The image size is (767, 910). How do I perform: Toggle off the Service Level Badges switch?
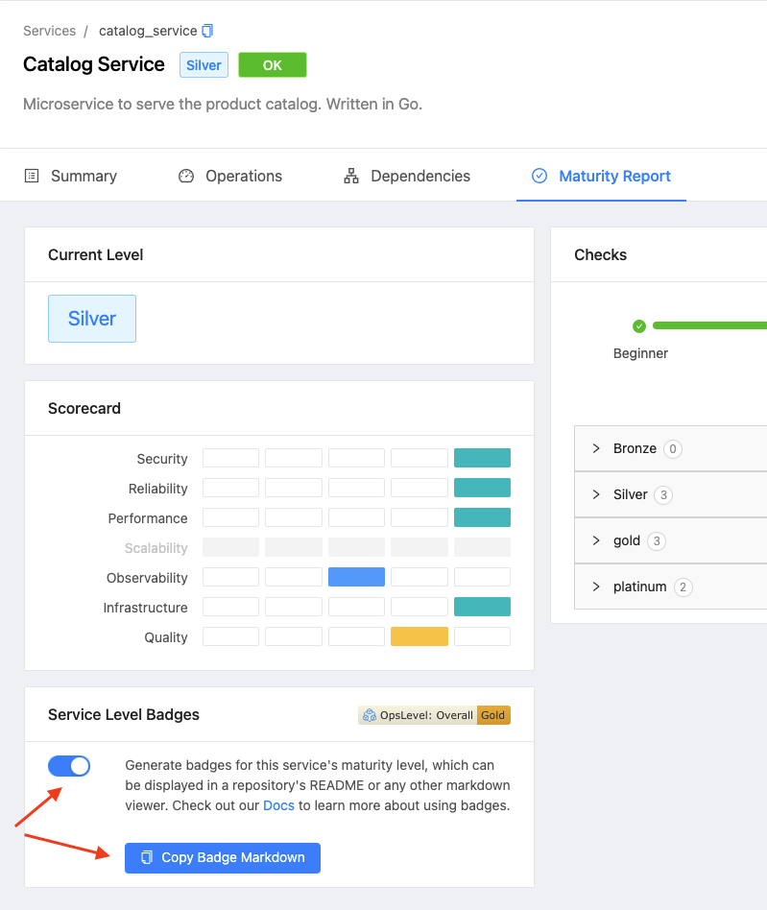pos(69,766)
